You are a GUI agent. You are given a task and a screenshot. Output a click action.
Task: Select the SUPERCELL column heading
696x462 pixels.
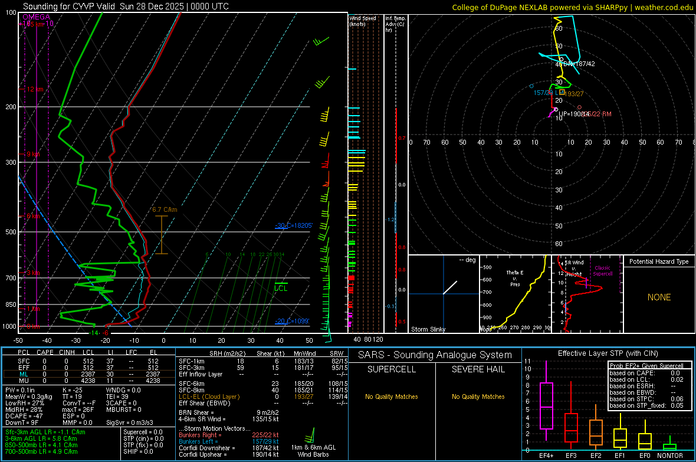click(x=392, y=369)
